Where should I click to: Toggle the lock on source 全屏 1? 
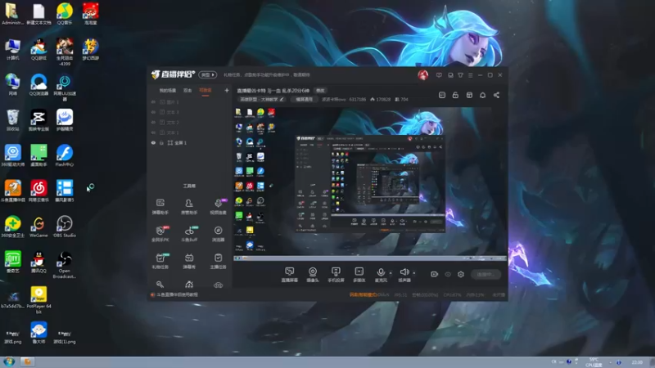[x=161, y=142]
